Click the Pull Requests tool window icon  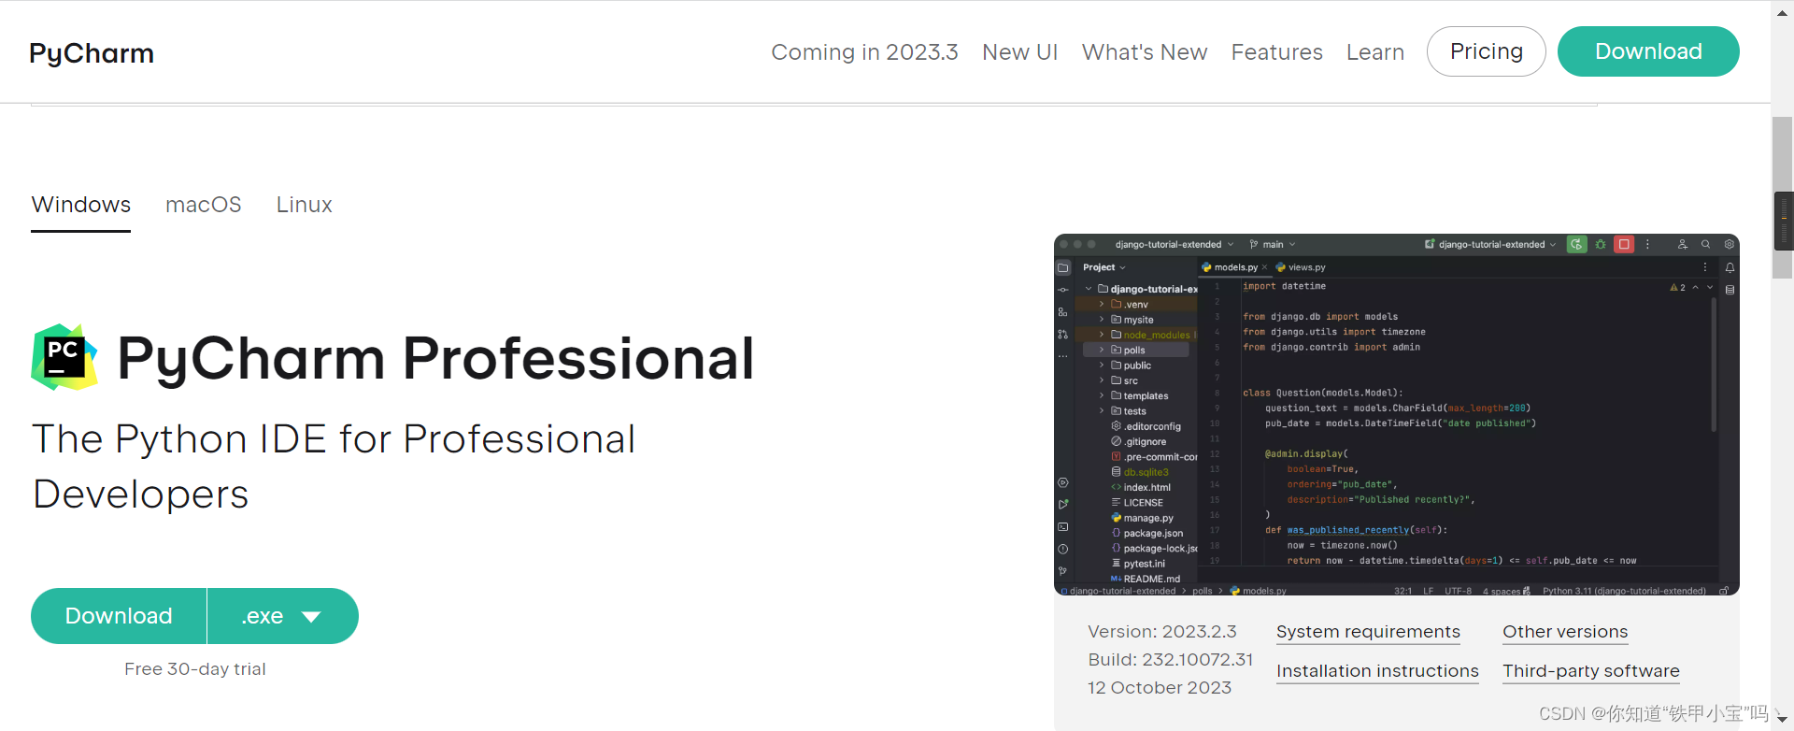point(1063,334)
